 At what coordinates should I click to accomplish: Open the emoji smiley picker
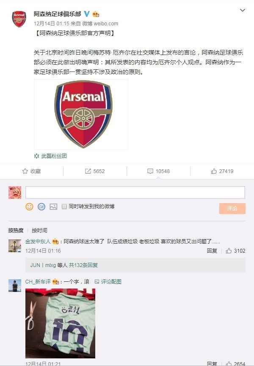(29, 206)
